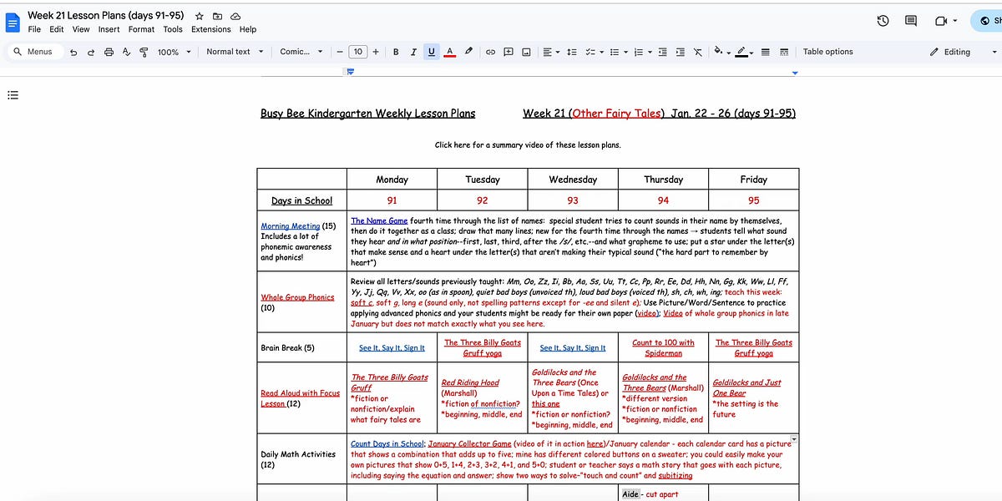This screenshot has height=501, width=1002.
Task: Click the Insert link icon
Action: 491,51
